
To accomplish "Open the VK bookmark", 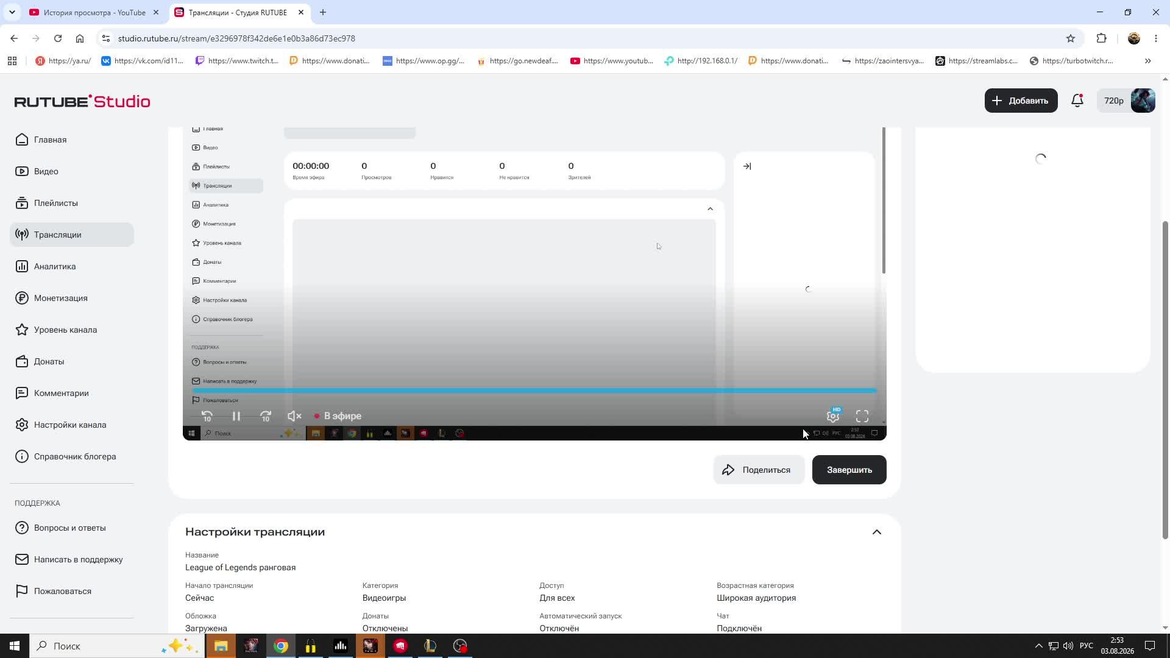I will 143,61.
